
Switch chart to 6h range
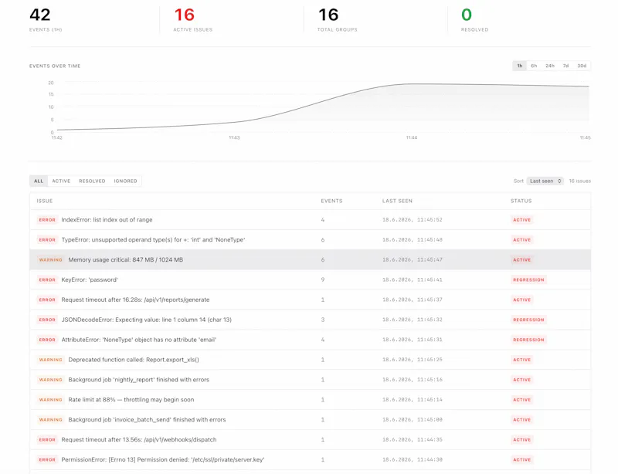[534, 66]
